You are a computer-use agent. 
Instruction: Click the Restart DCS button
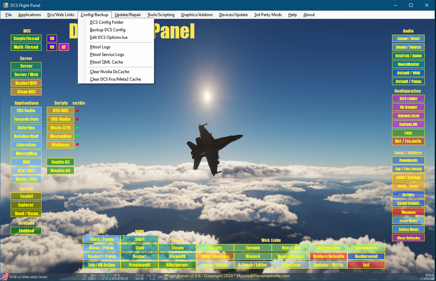(26, 83)
